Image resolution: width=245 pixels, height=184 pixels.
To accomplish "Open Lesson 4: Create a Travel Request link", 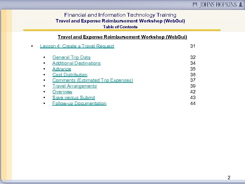I will click(x=77, y=46).
